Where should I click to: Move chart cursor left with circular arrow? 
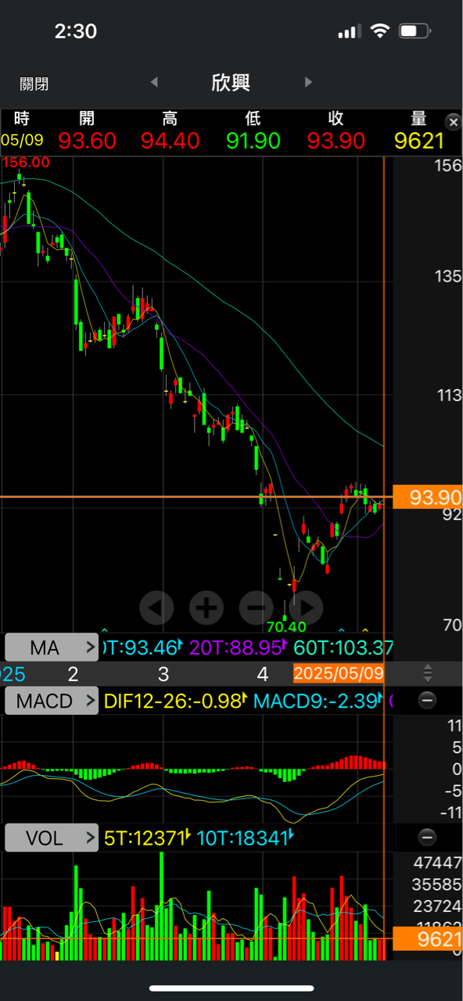click(156, 607)
